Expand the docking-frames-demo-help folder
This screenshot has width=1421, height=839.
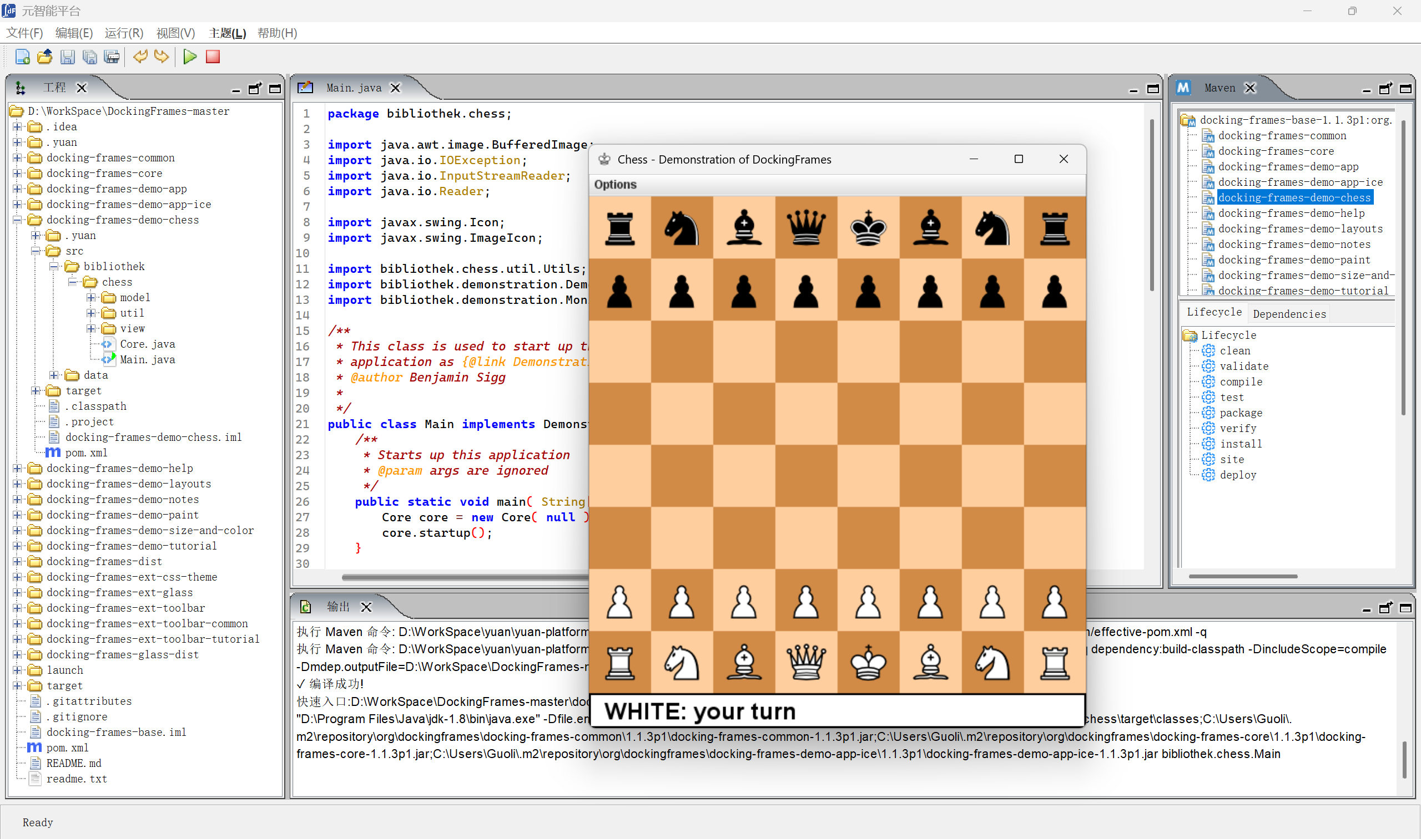(x=17, y=468)
